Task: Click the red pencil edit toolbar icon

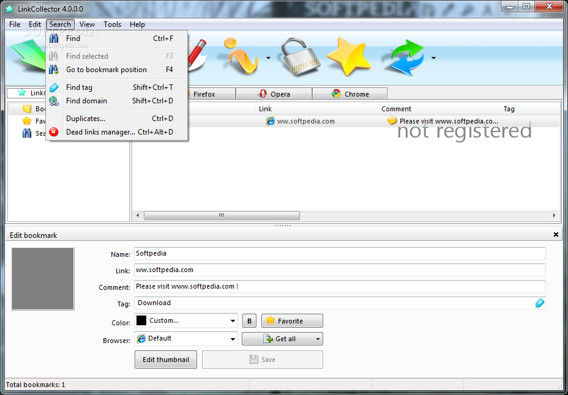Action: 198,54
